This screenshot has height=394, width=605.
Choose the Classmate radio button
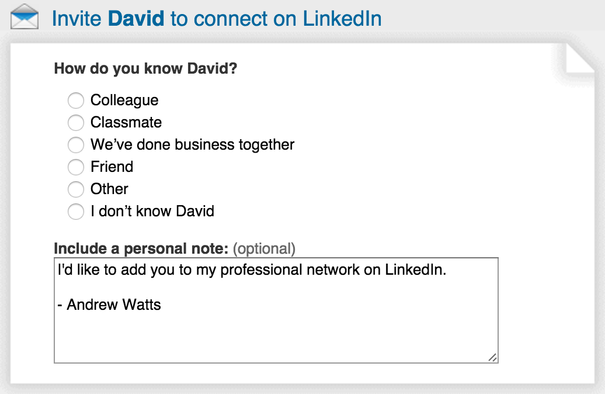(x=76, y=123)
